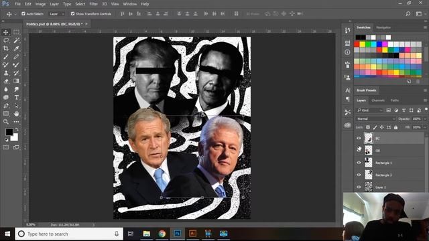This screenshot has width=429, height=241.
Task: Select the Rectangle 1 layer name
Action: tap(383, 163)
